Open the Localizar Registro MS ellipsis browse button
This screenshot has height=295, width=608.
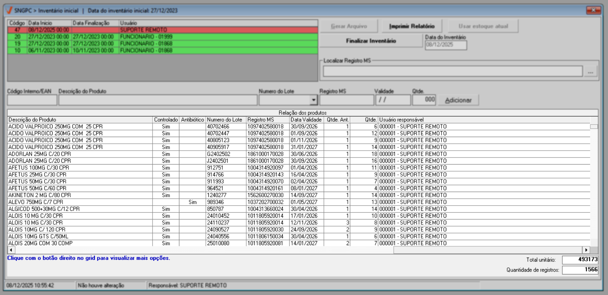(x=590, y=71)
